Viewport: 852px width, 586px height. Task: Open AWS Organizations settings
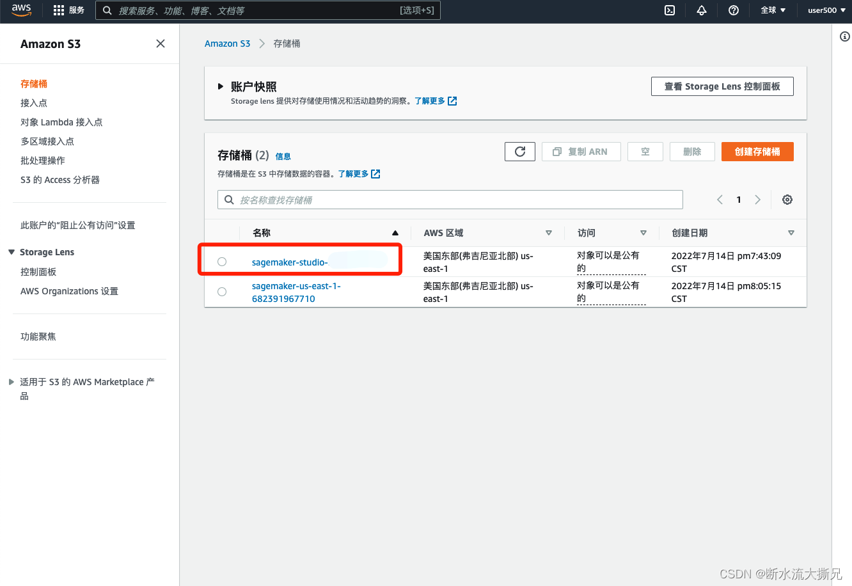coord(69,291)
